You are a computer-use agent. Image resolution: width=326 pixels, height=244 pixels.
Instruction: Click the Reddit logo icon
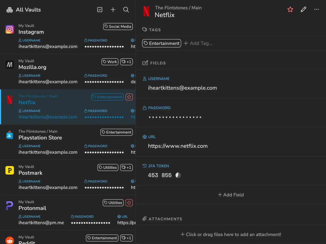coord(10,240)
